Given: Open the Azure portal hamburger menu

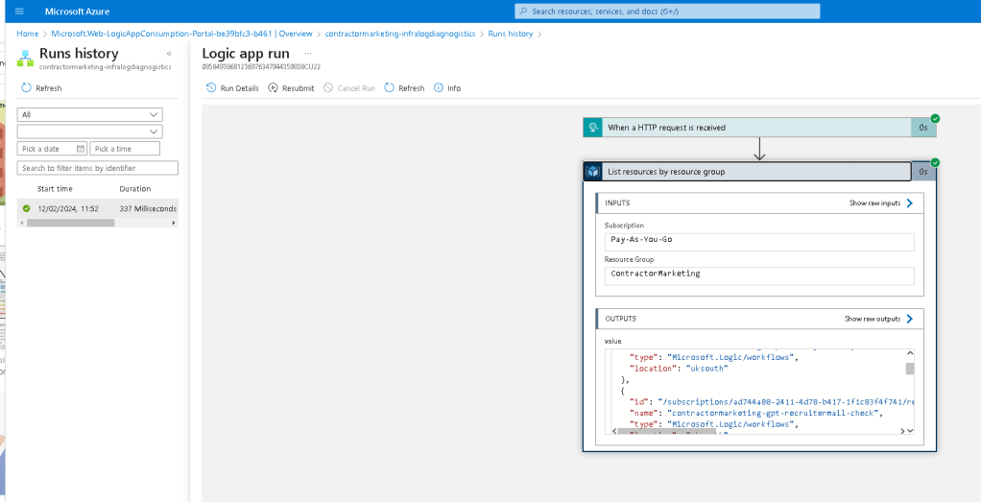Looking at the screenshot, I should 19,12.
